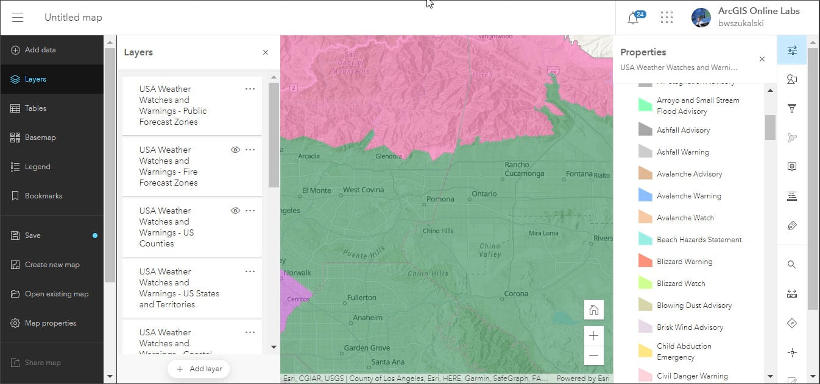
Task: Open options for US States and Territories layer
Action: 250,271
